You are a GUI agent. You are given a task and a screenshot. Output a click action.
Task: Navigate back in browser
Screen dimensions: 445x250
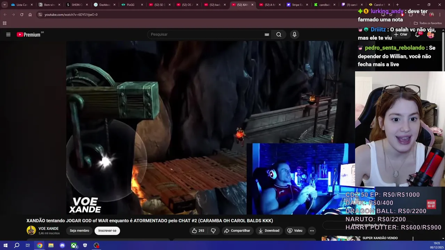pos(5,15)
